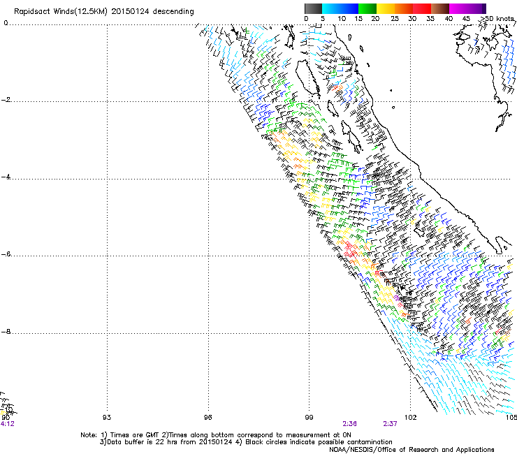Click the purple swath time "2:38"
The height and width of the screenshot is (454, 517).
tap(349, 424)
